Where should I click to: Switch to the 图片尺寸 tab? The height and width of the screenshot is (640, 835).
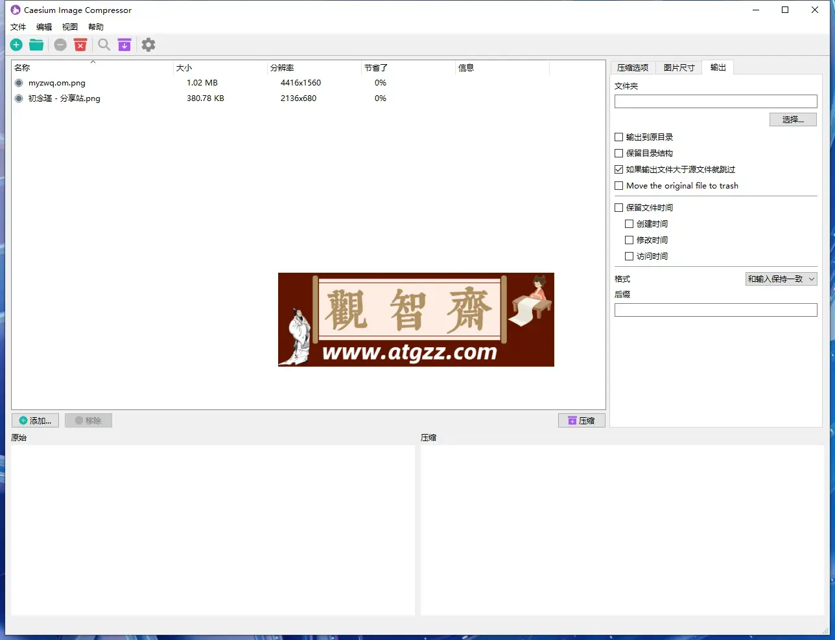point(679,67)
